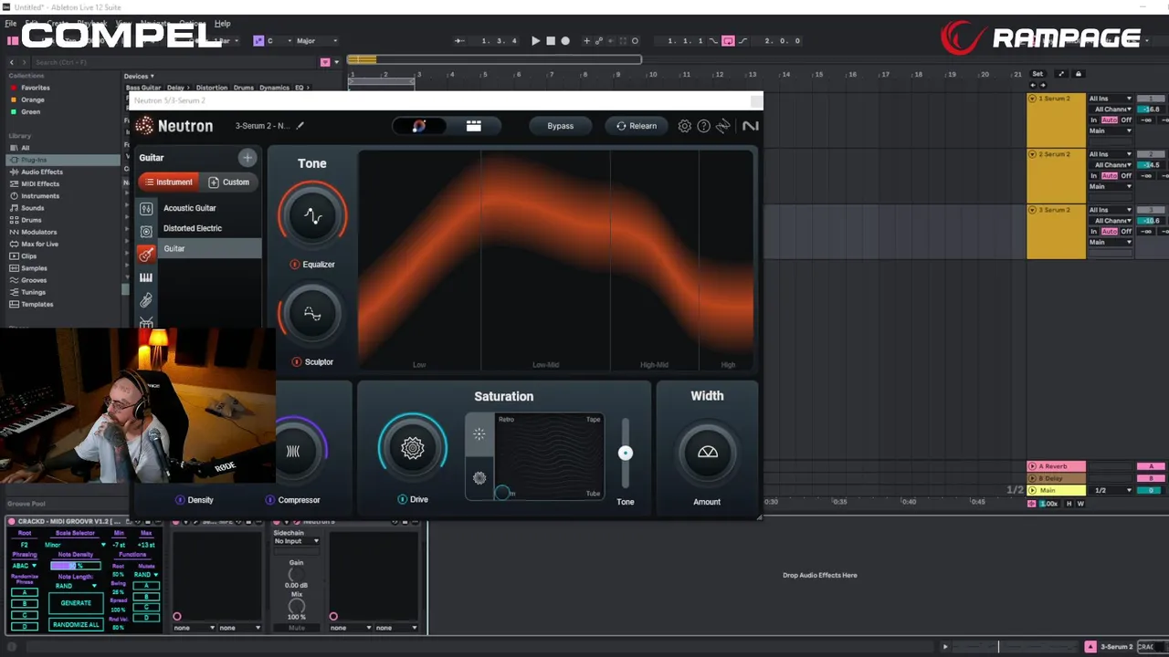
Task: Add new target with plus button beside Guitar
Action: [x=247, y=158]
